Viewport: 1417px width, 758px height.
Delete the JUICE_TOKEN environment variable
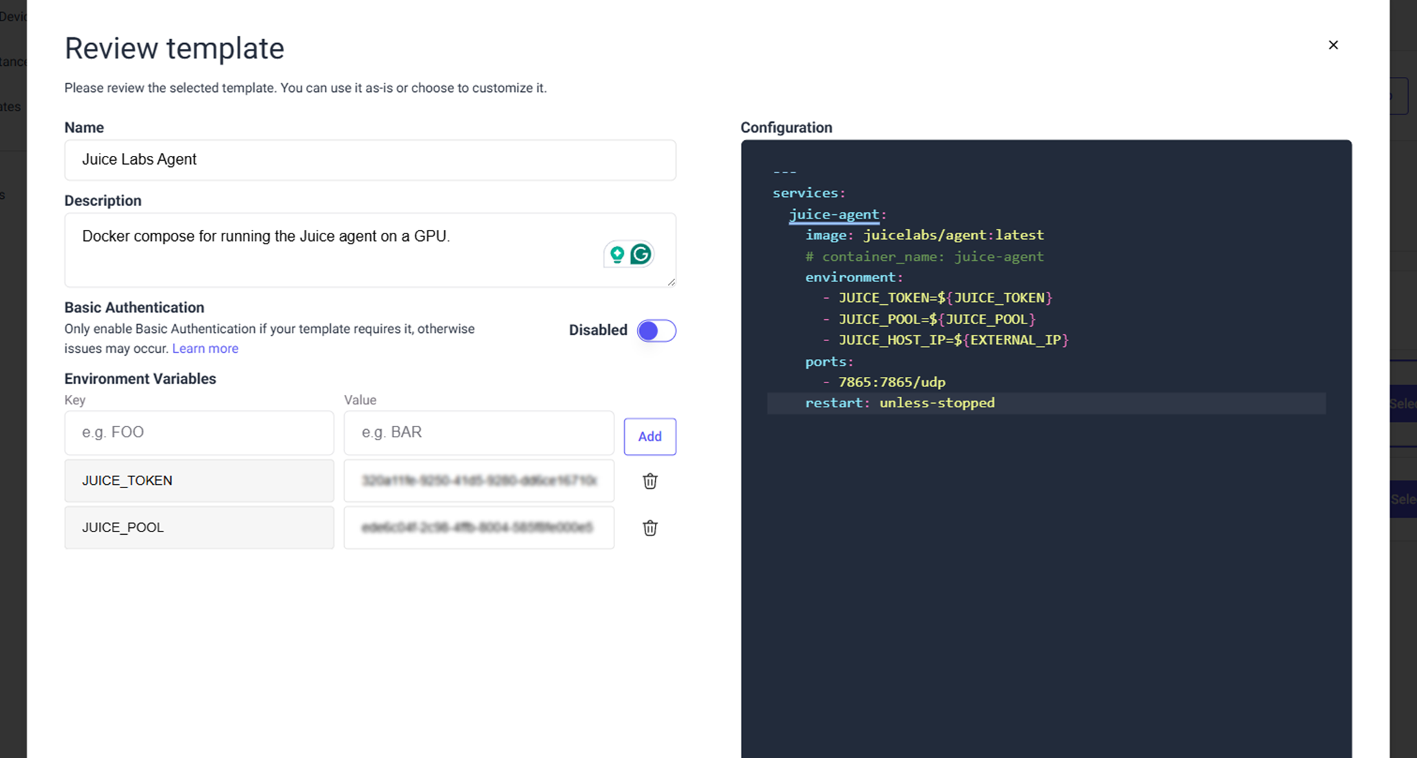(x=649, y=481)
